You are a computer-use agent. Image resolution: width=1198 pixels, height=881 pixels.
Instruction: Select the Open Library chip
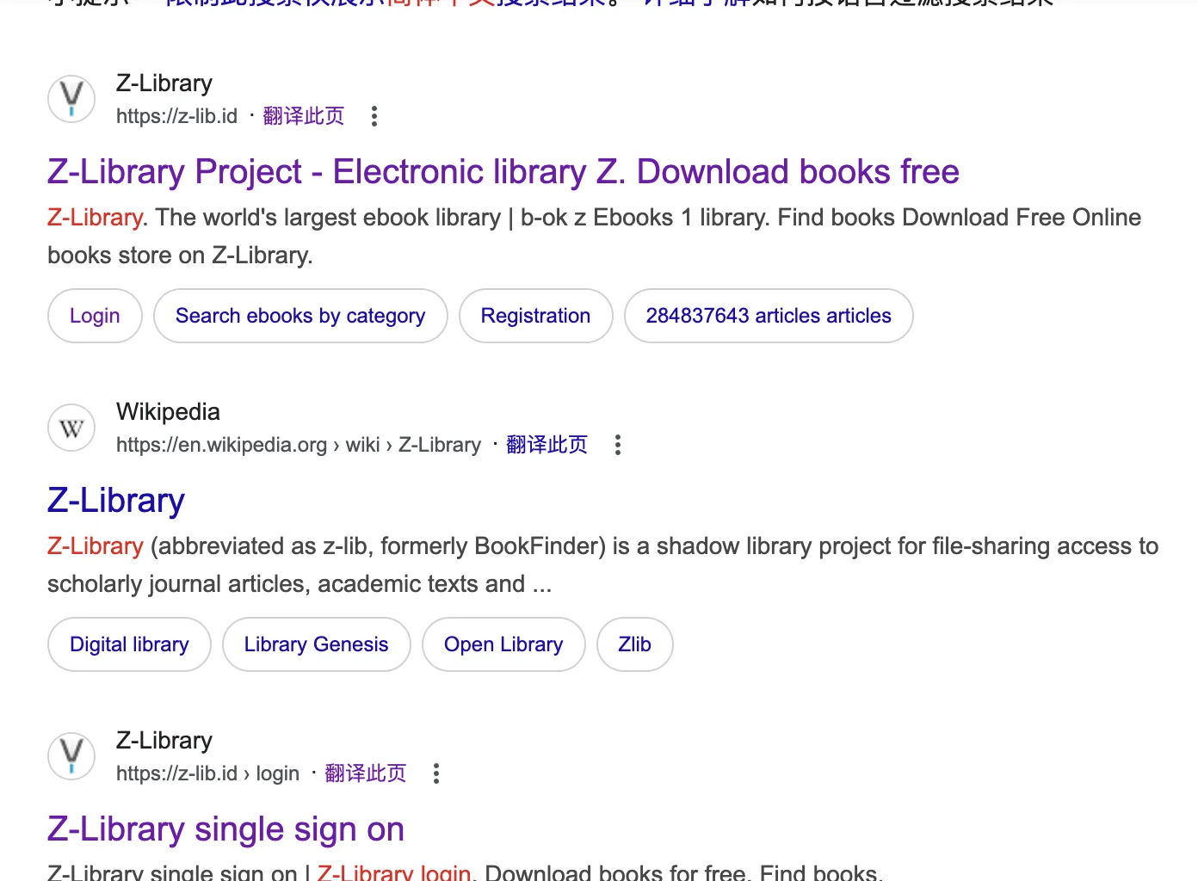[503, 644]
